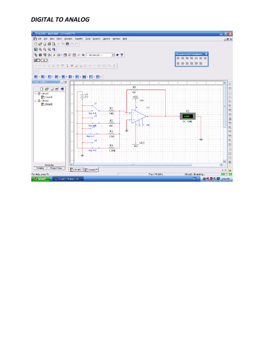Toggle the Circuit1 checkbox in Design Toolbox
Viewport: 263px width, 340px height.
point(39,94)
